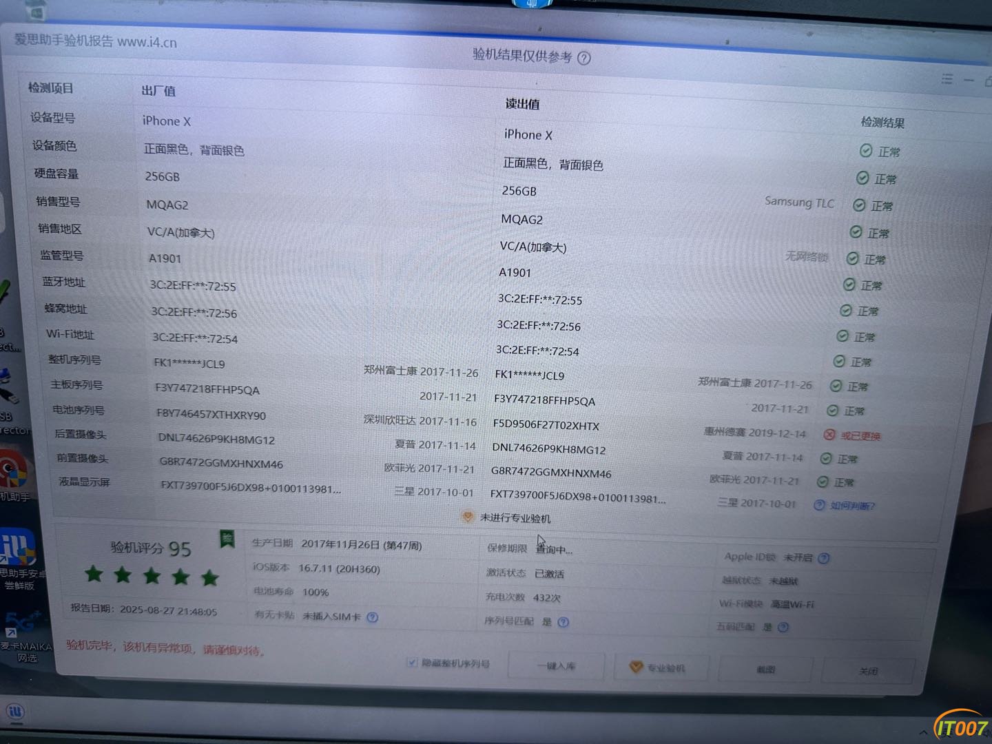The width and height of the screenshot is (992, 744).
Task: Click check icon next to Samsung TLC
Action: [x=859, y=205]
